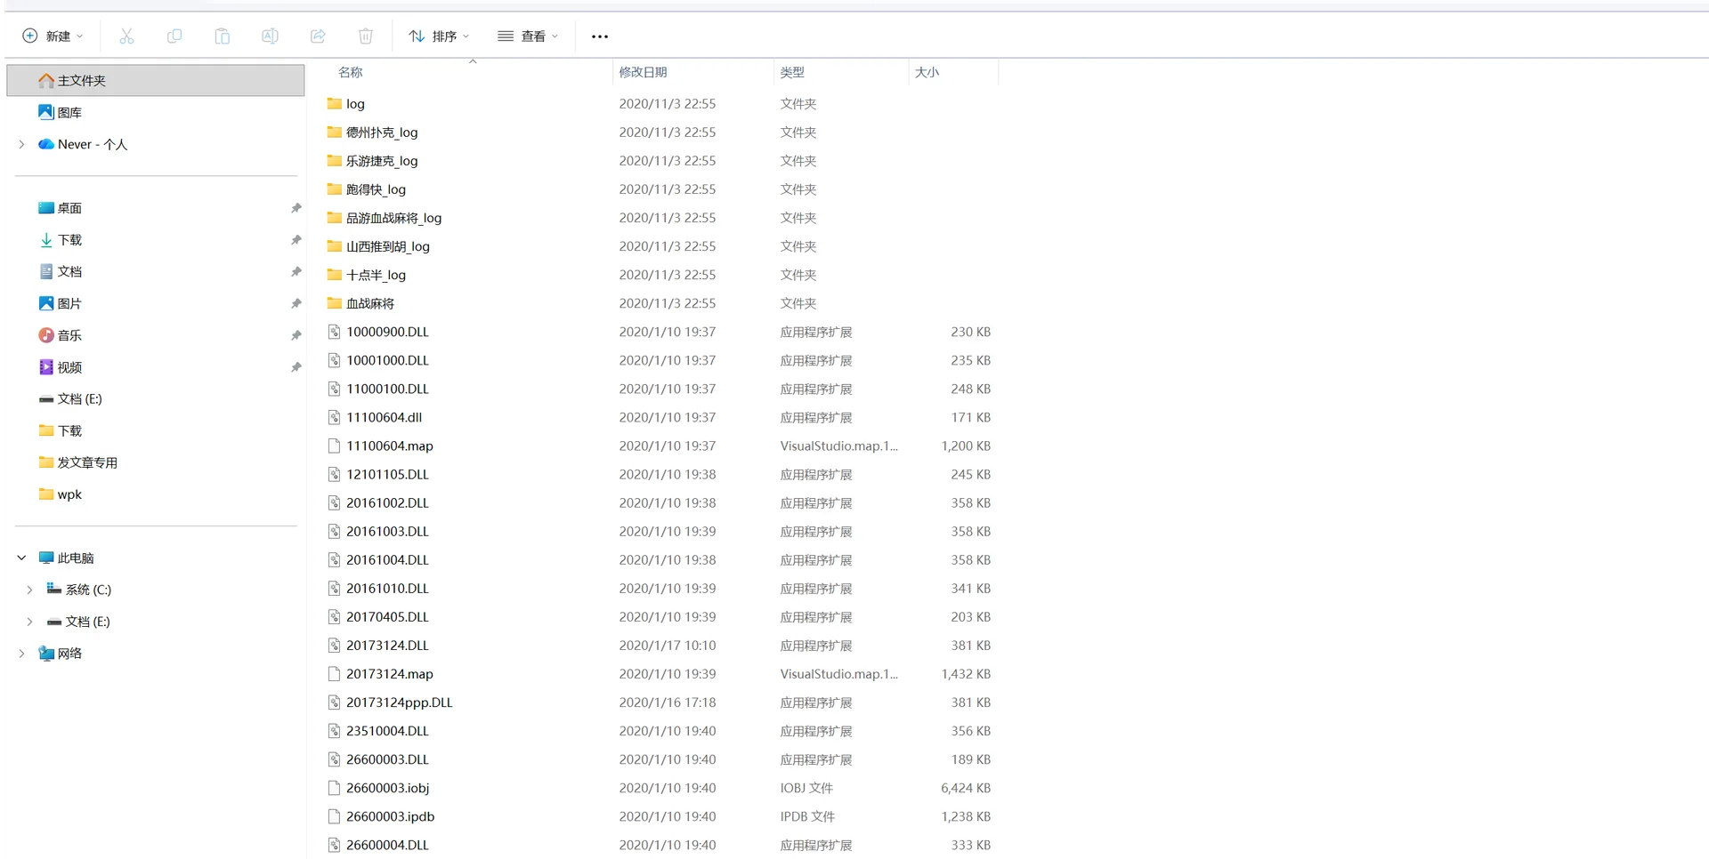The image size is (1709, 859).
Task: Click the Cut scissors icon
Action: point(126,36)
